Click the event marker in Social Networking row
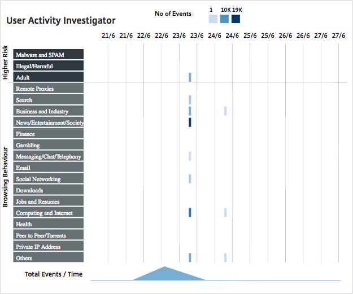Image resolution: width=353 pixels, height=294 pixels. point(190,179)
